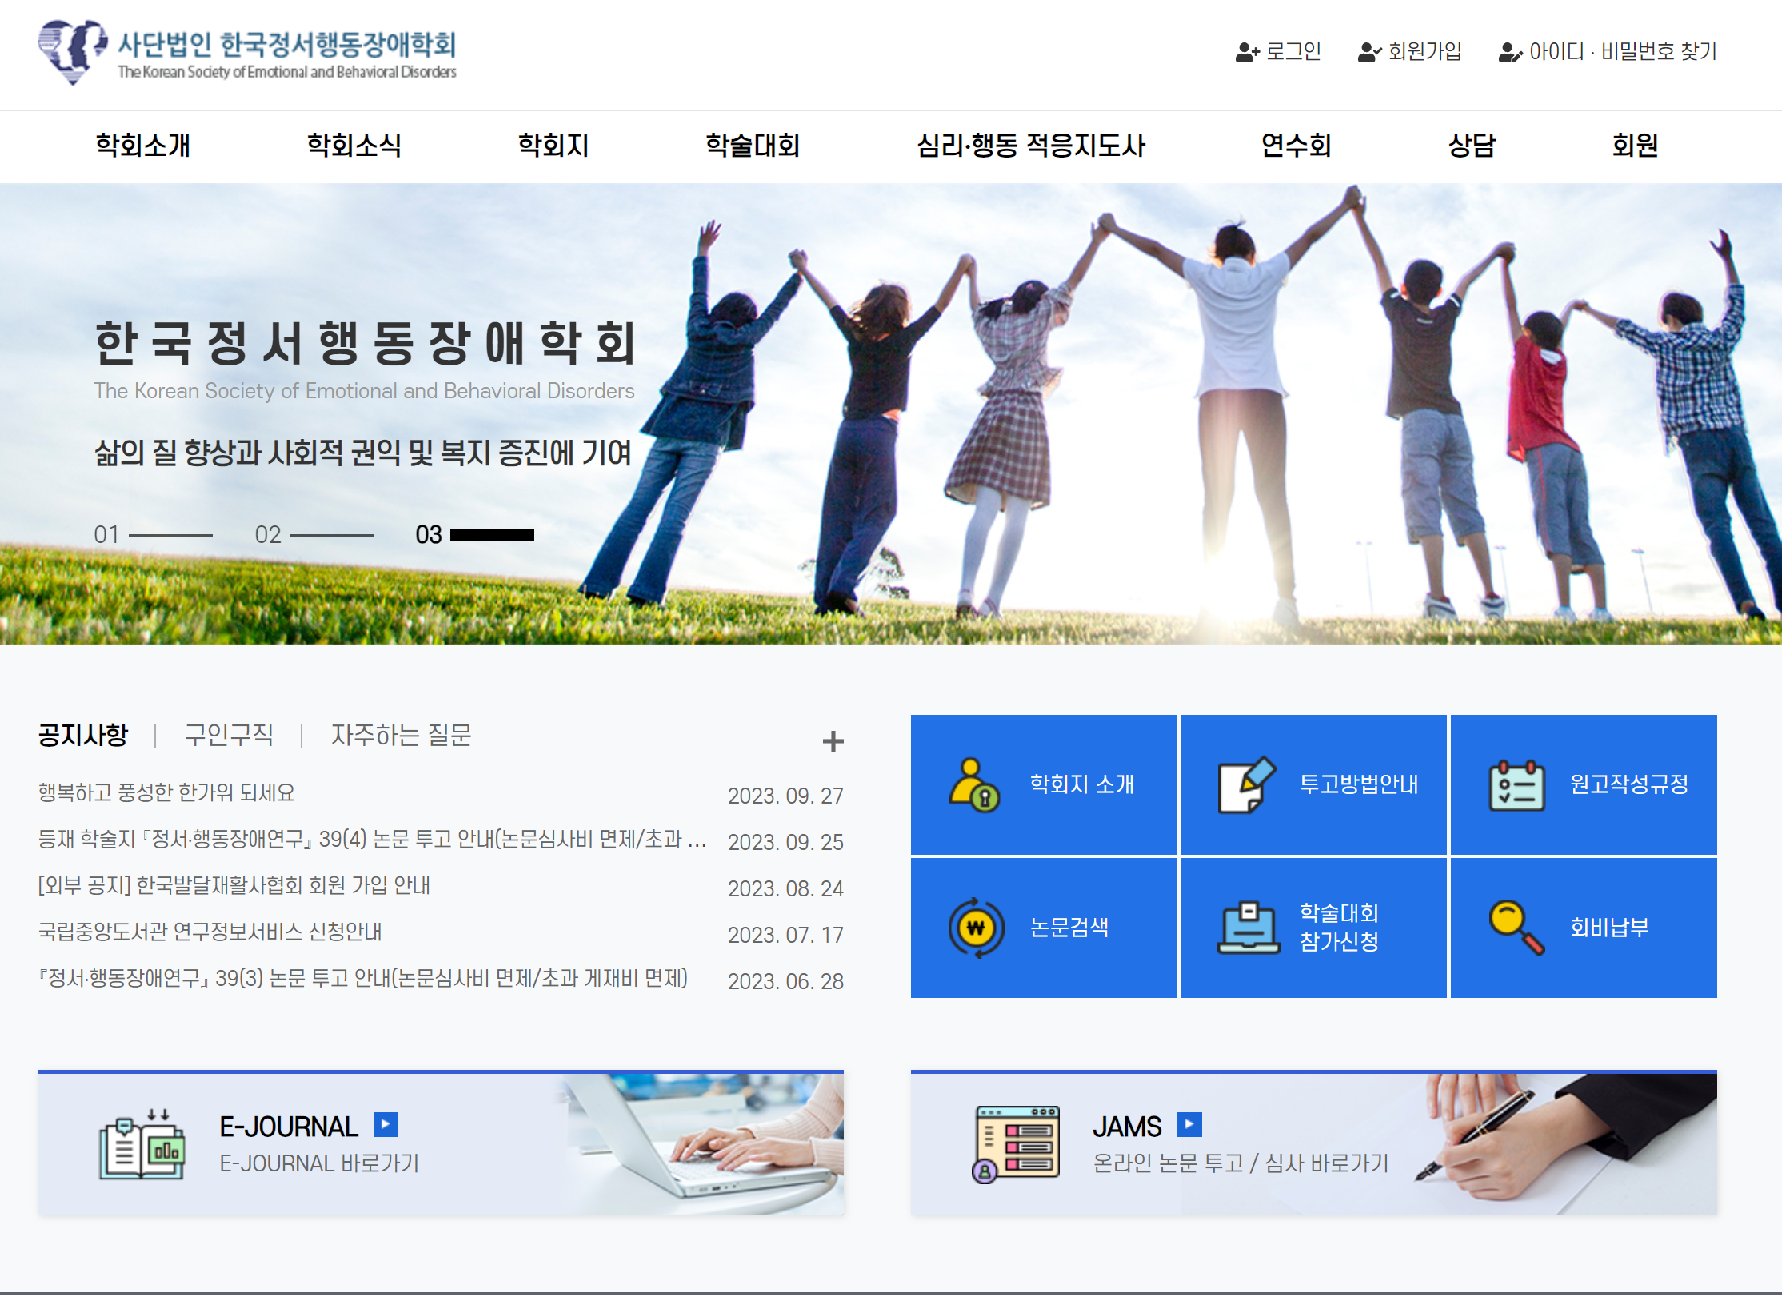Open the 연수회 menu

pos(1297,146)
